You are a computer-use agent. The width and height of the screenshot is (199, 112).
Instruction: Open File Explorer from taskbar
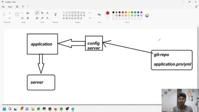(33, 109)
